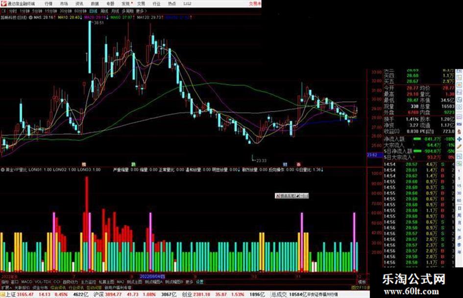Viewport: 463px width, 298px height.
Task: Click the 年 yearly icon in right sidebar
Action: (x=459, y=252)
